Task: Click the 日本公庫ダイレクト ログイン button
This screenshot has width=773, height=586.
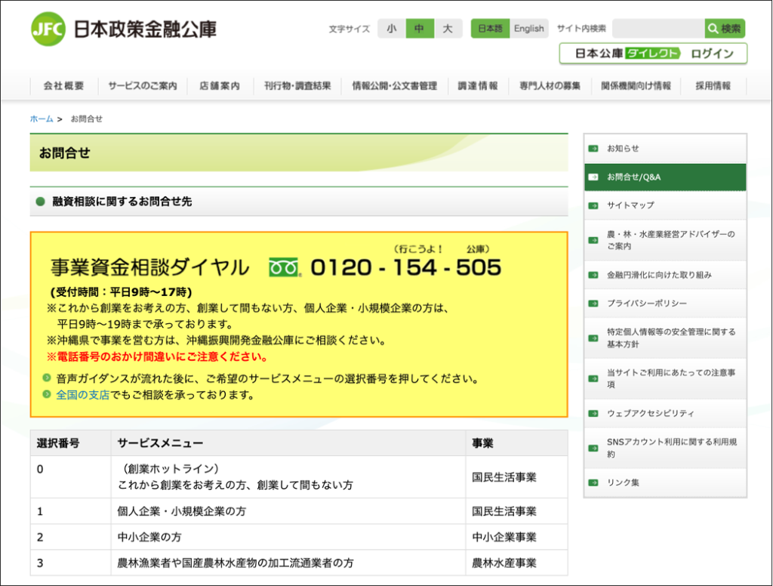Action: coord(653,54)
